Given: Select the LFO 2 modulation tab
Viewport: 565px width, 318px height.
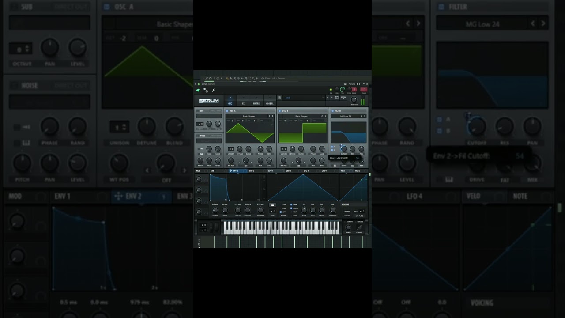Looking at the screenshot, I should tap(294, 171).
